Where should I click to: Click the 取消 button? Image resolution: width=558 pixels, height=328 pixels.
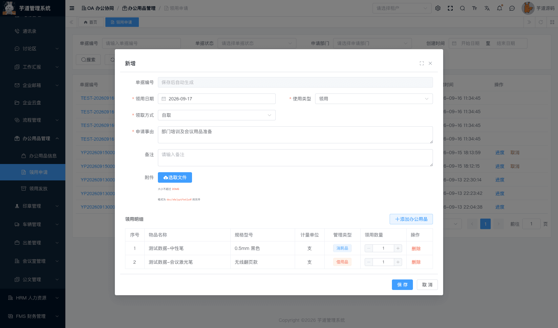[427, 285]
